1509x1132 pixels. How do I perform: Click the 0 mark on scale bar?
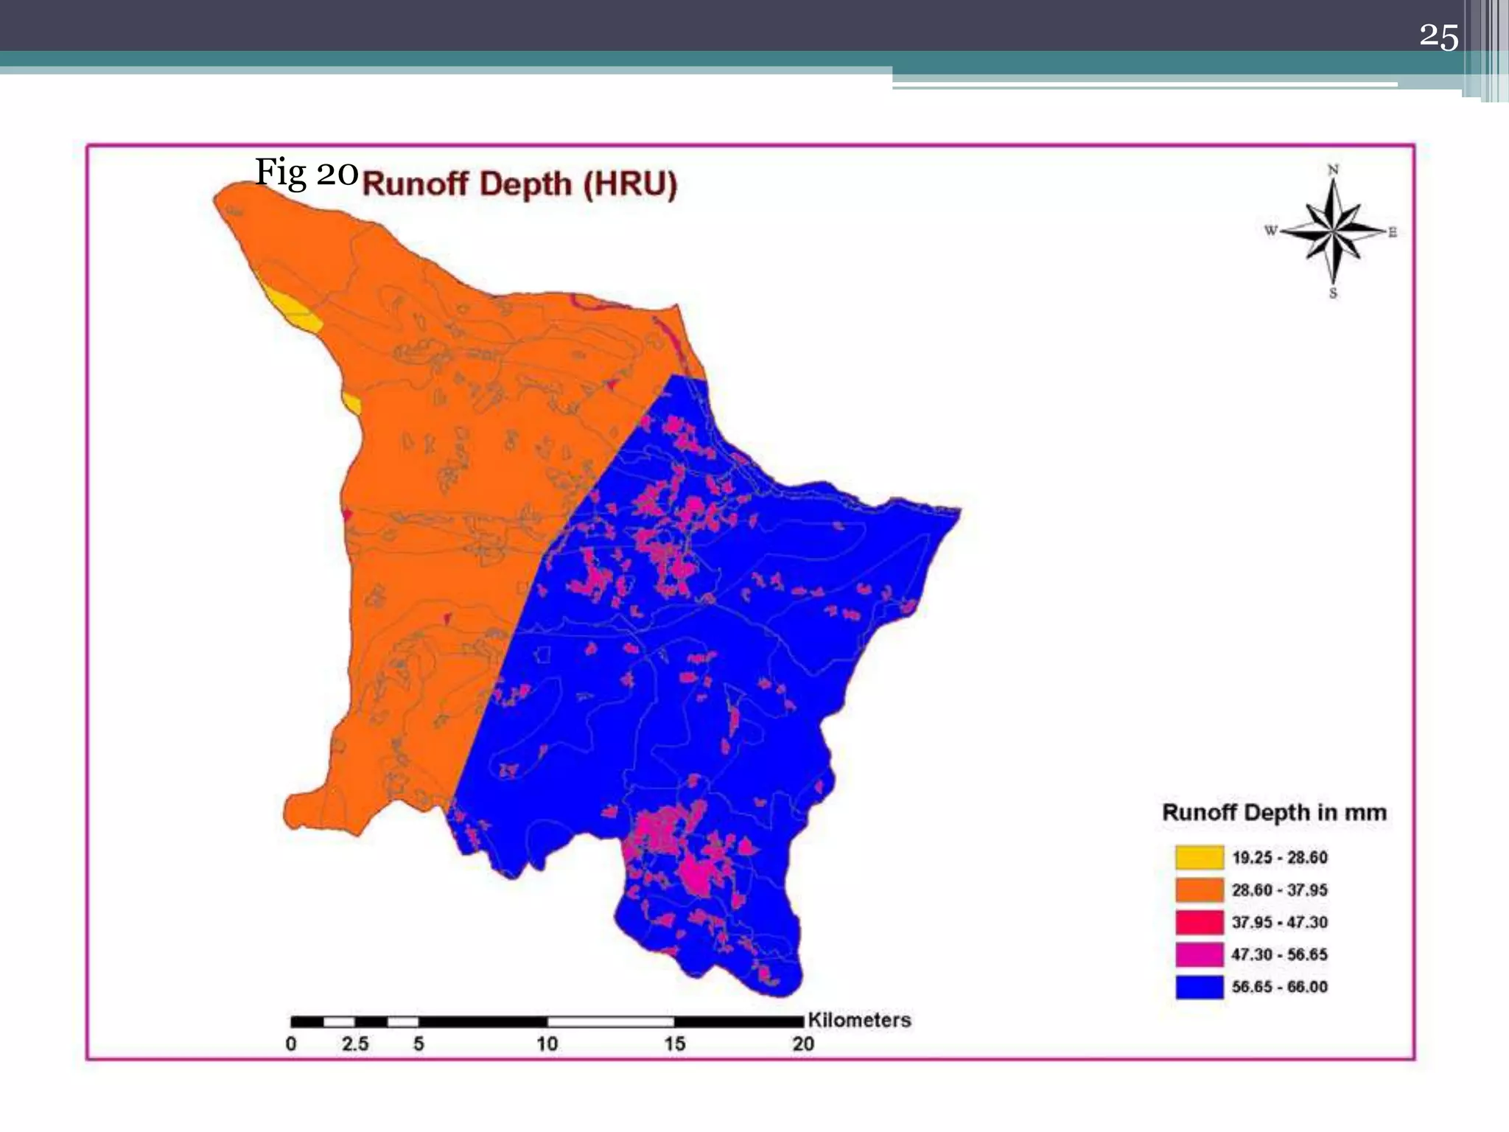(x=291, y=1044)
